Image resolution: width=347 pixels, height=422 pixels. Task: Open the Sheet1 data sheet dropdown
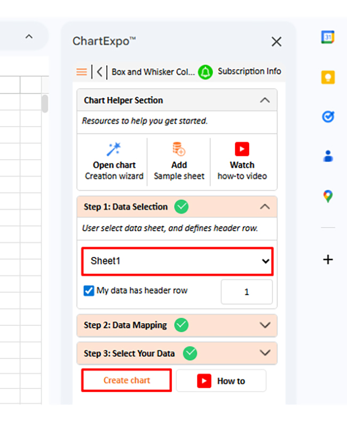[177, 261]
